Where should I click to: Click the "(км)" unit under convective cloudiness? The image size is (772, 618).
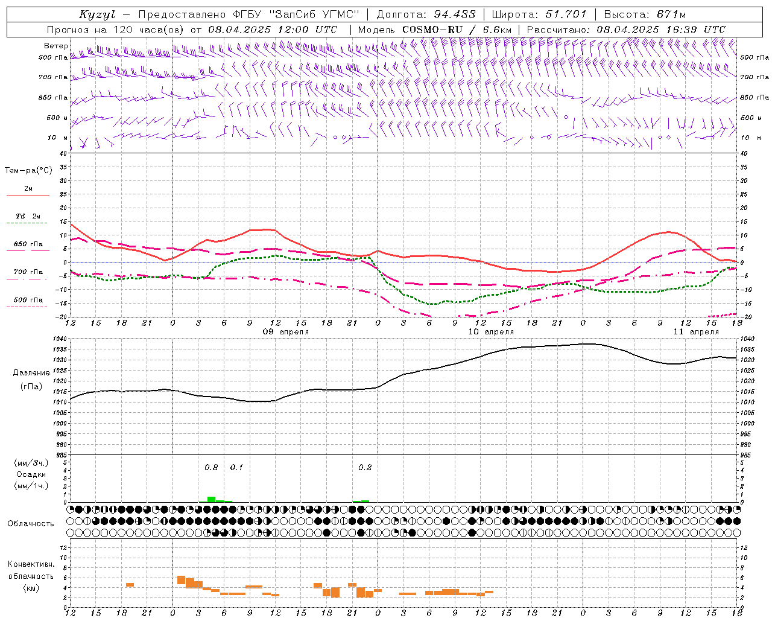pyautogui.click(x=31, y=588)
